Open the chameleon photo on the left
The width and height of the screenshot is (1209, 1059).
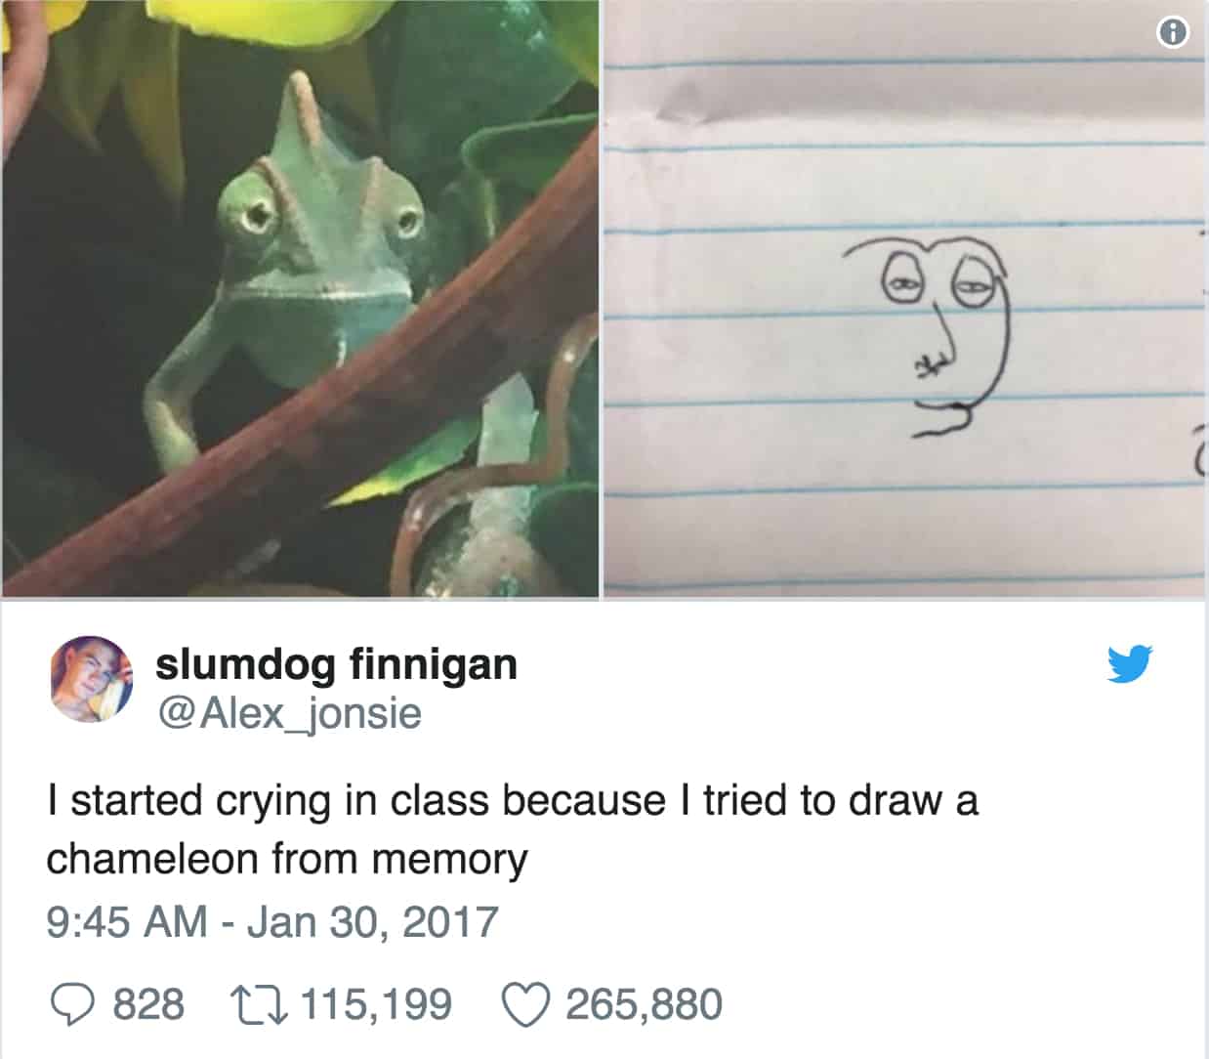[x=300, y=298]
